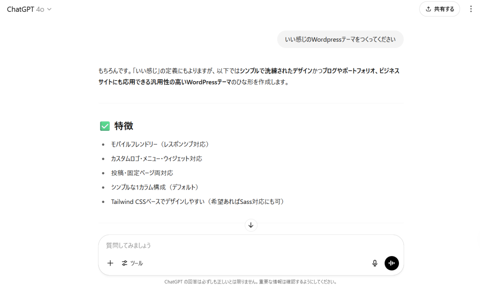Click the 投稿・固定ページ両対応 bullet item
This screenshot has height=286, width=480.
[x=142, y=173]
